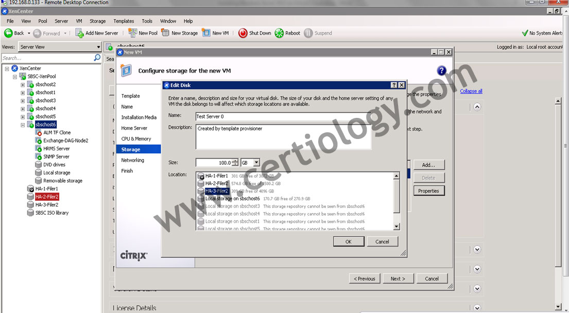Select the SNMP Server VM icon
The image size is (569, 313).
point(39,156)
